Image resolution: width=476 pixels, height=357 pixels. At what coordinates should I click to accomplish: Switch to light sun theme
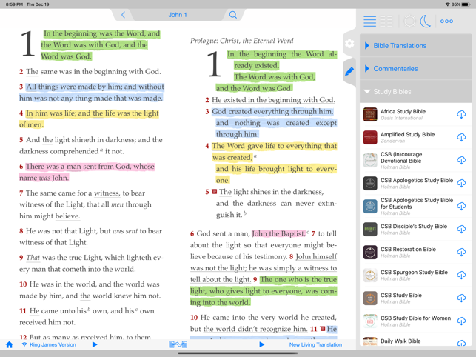(409, 21)
